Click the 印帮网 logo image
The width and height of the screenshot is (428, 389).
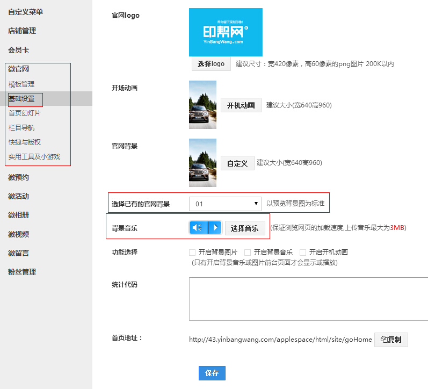pos(226,32)
